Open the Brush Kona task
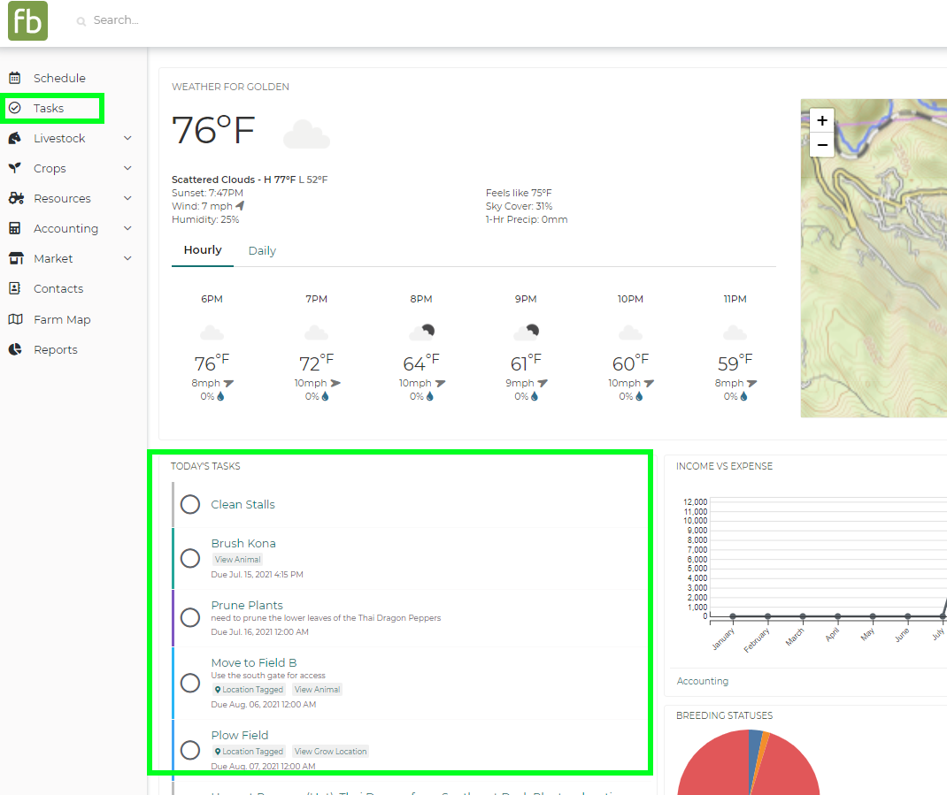The height and width of the screenshot is (795, 947). pyautogui.click(x=243, y=543)
